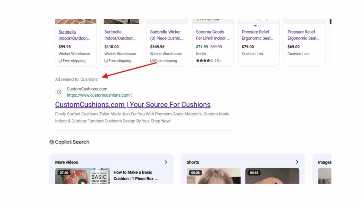The image size is (362, 203).
Task: Click the https://www.customcushions.com URL
Action: click(x=98, y=95)
